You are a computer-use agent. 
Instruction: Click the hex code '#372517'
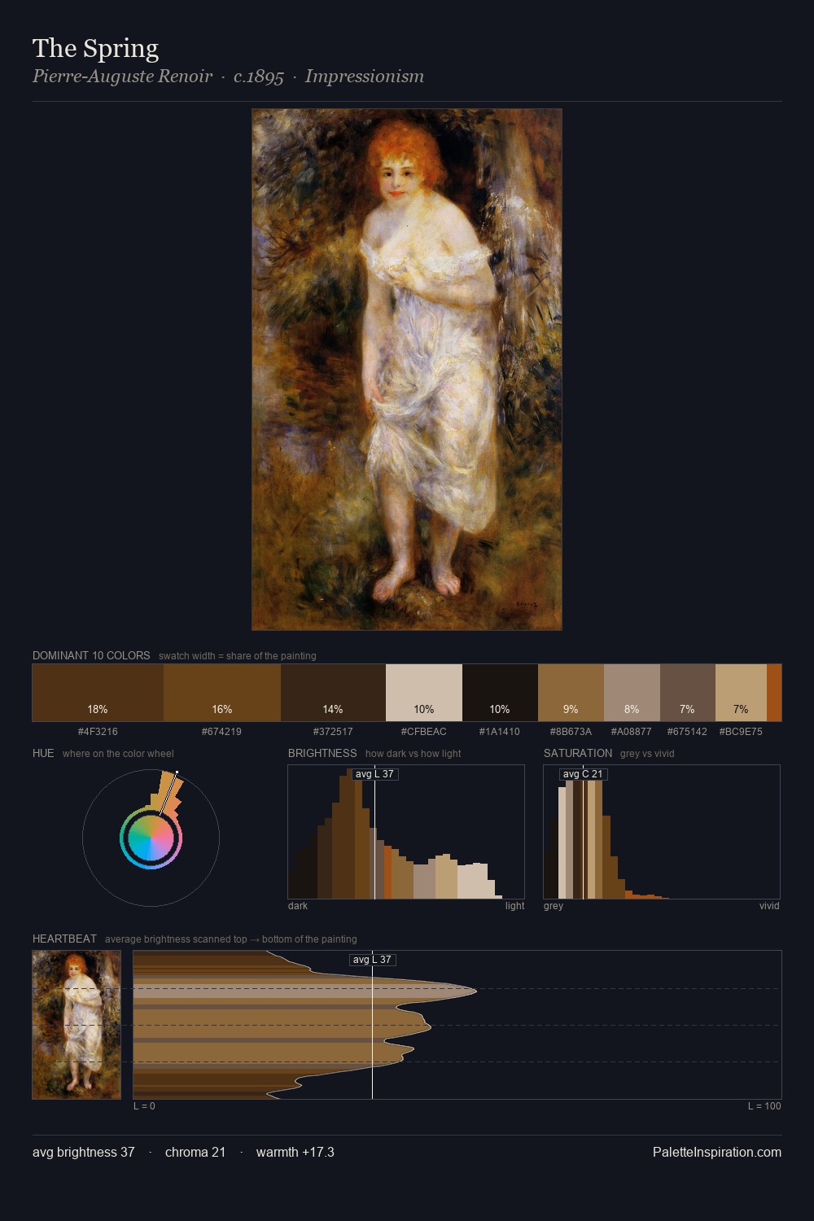tap(333, 732)
